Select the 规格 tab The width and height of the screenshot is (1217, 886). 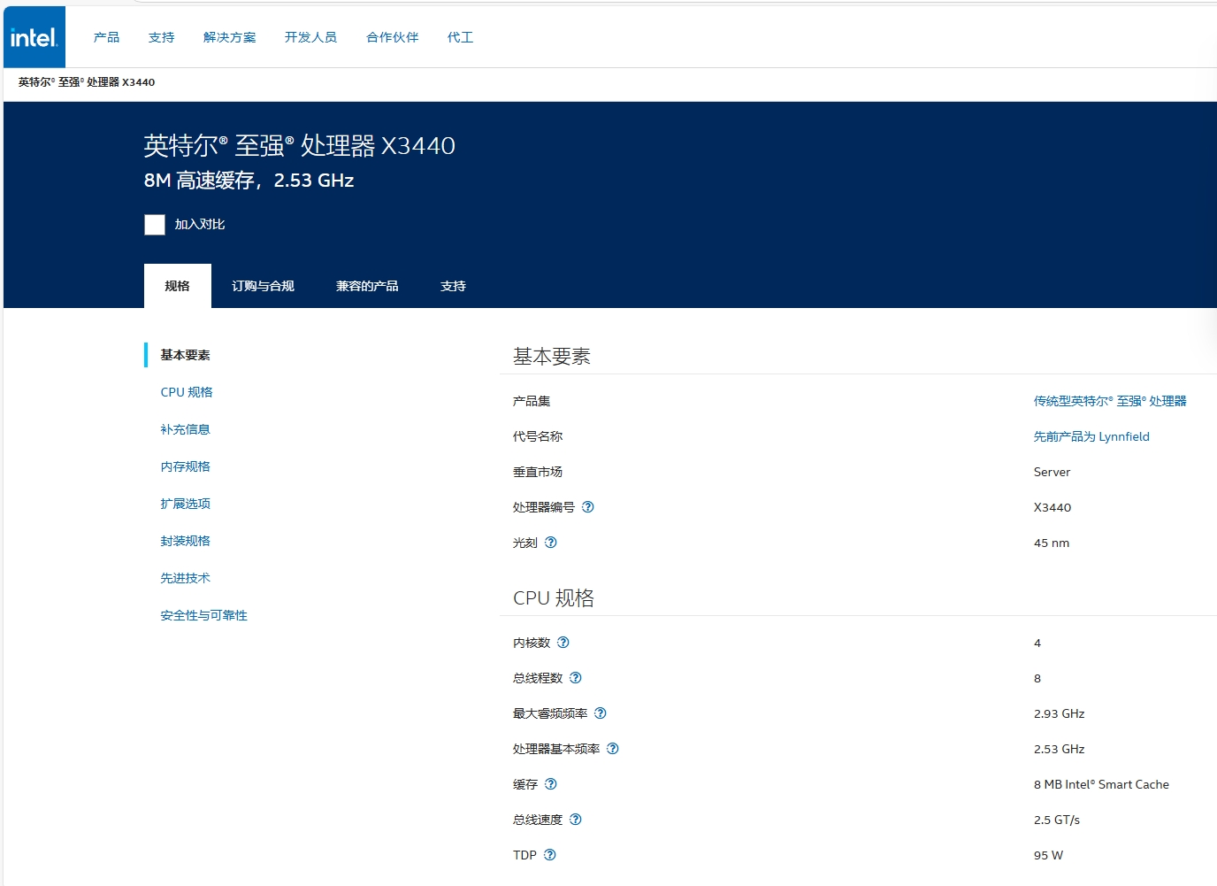click(x=178, y=286)
